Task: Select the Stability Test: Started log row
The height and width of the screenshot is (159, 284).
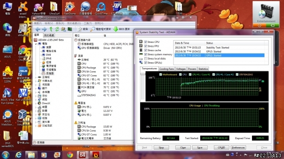Action: tap(219, 48)
